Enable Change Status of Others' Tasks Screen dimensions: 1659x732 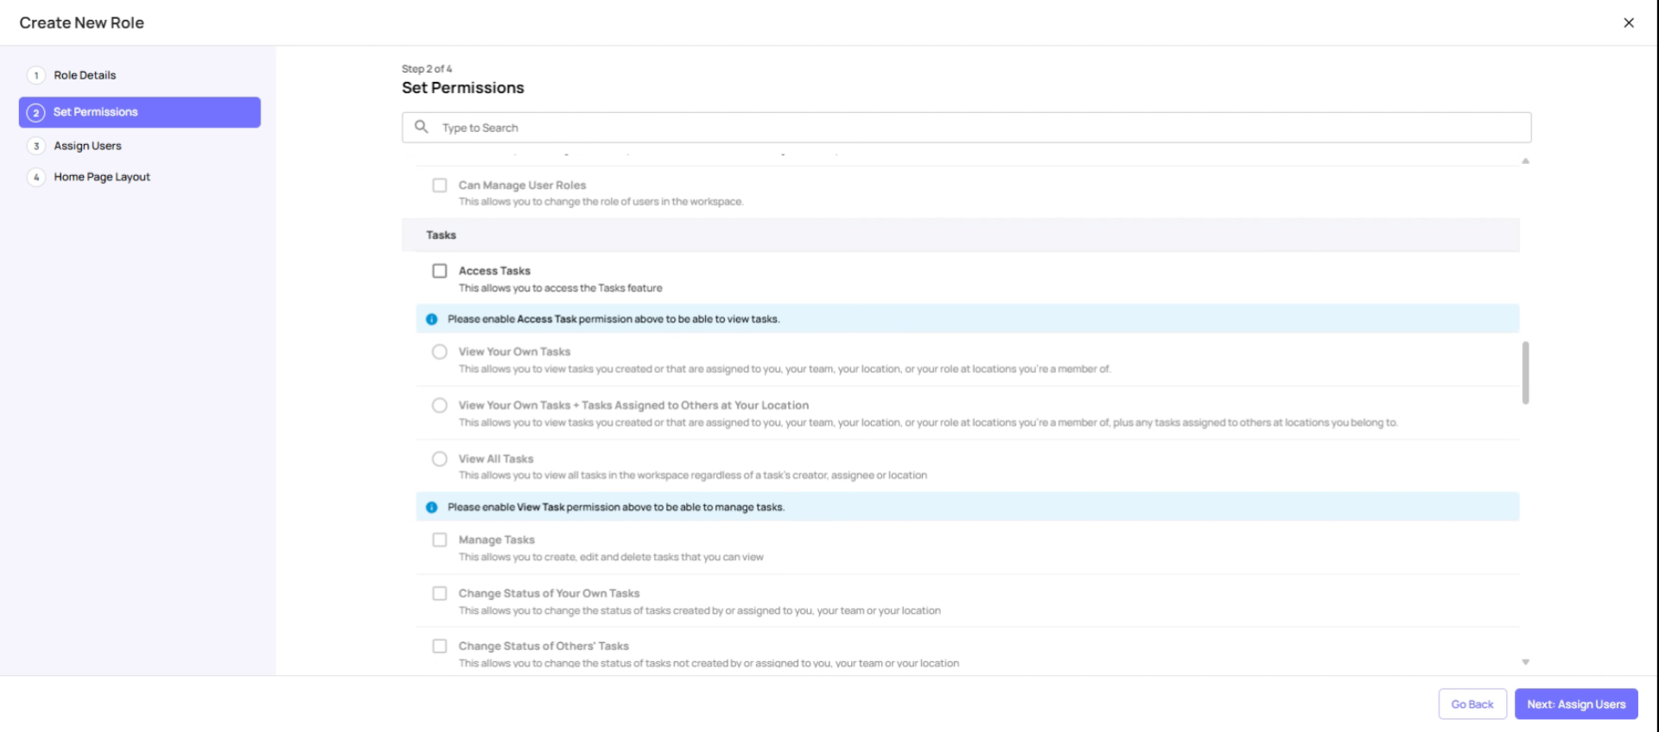pos(440,647)
